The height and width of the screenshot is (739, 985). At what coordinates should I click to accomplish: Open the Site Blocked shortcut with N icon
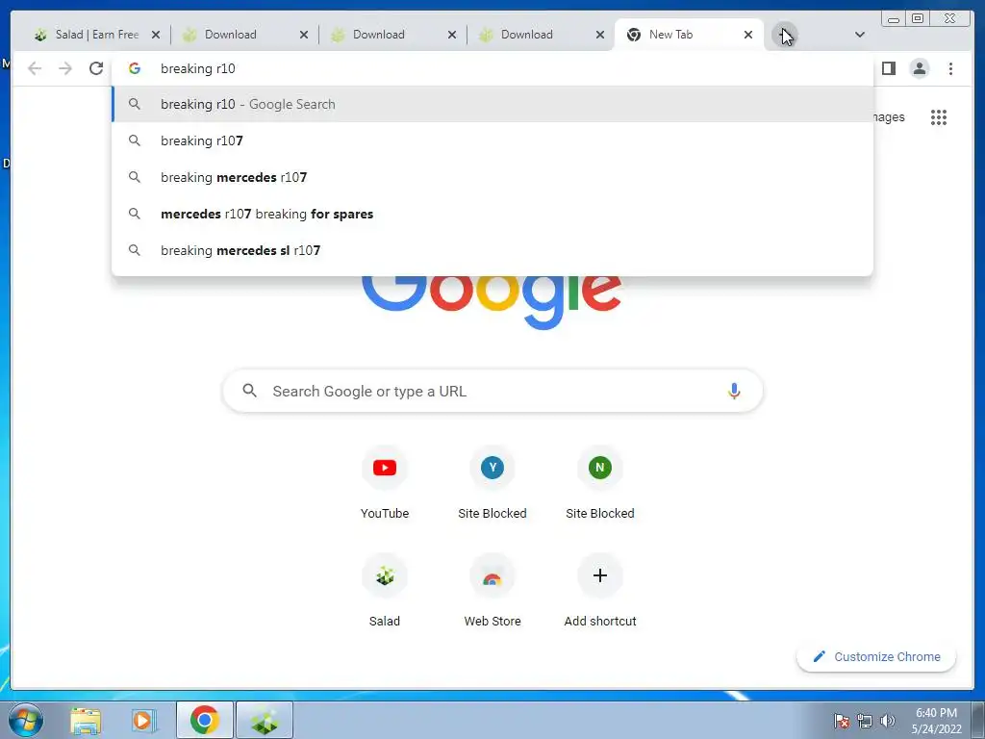(600, 483)
